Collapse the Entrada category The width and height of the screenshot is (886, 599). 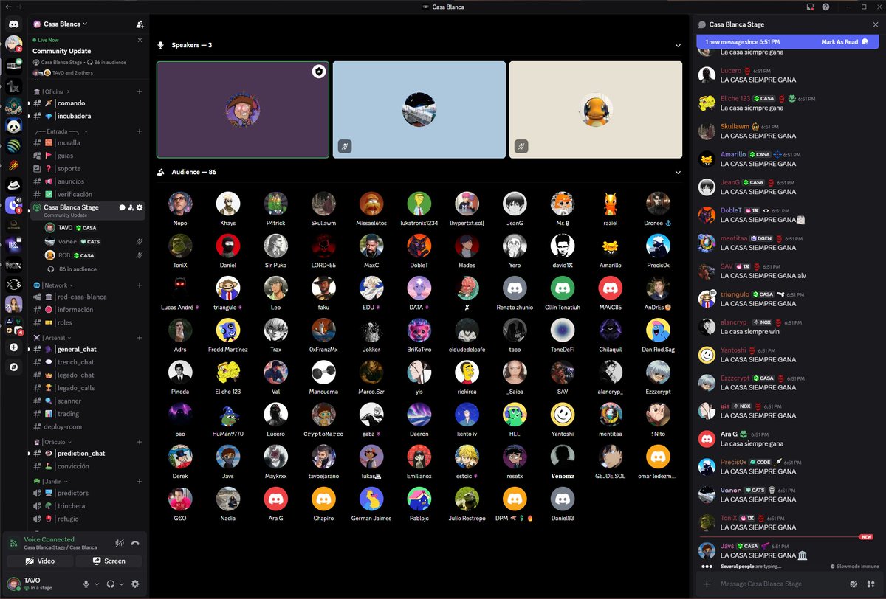pos(63,131)
